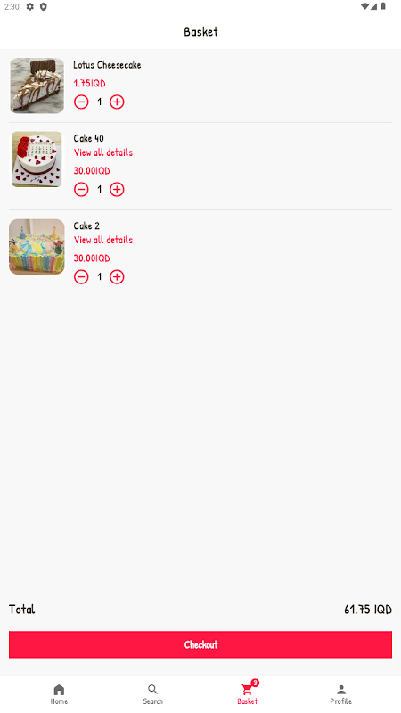View all details for Cake 2
401x713 pixels.
(x=103, y=240)
